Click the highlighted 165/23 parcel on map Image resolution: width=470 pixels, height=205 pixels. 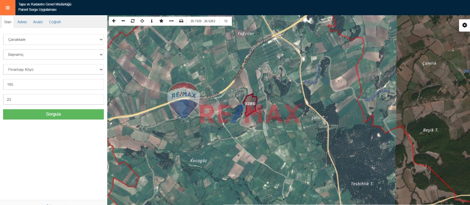point(249,105)
